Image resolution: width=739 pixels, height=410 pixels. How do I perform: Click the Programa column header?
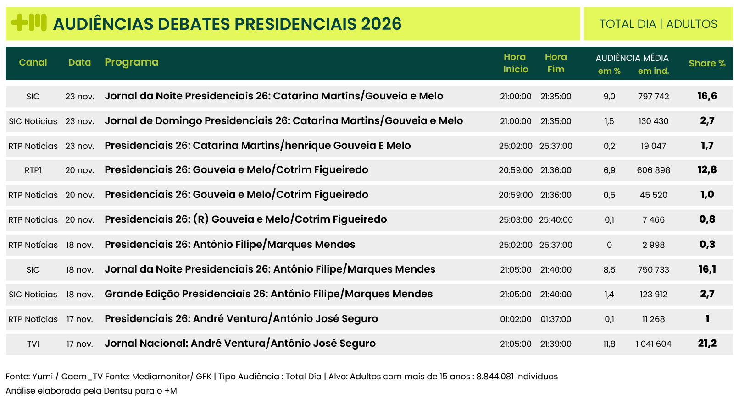click(132, 62)
